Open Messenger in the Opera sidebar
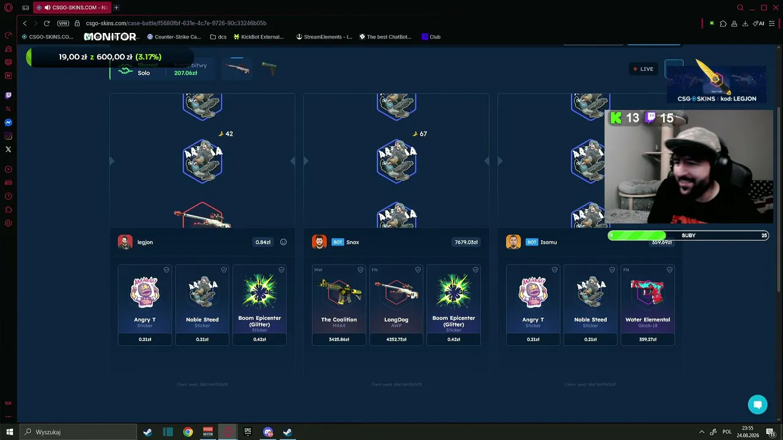This screenshot has height=440, width=783. click(9, 122)
